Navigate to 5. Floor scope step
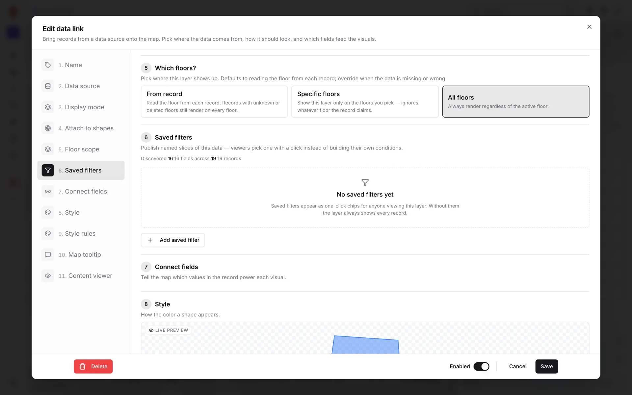Viewport: 632px width, 395px height. pyautogui.click(x=81, y=149)
